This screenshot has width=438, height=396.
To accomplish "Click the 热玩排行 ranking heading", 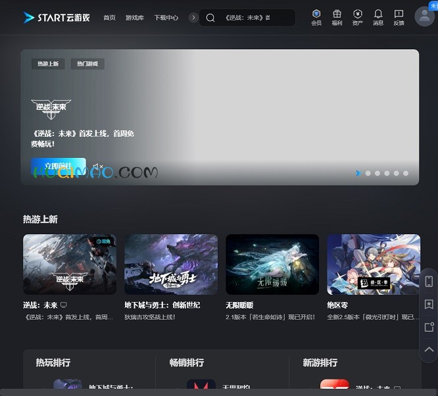I will coord(53,362).
